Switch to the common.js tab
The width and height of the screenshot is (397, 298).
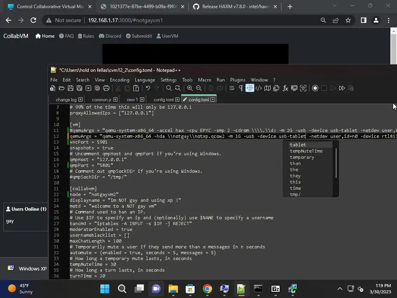pos(101,100)
